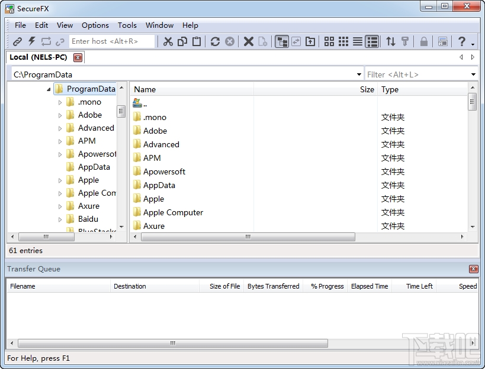The width and height of the screenshot is (485, 369).
Task: Click the Help question mark icon
Action: [x=461, y=41]
